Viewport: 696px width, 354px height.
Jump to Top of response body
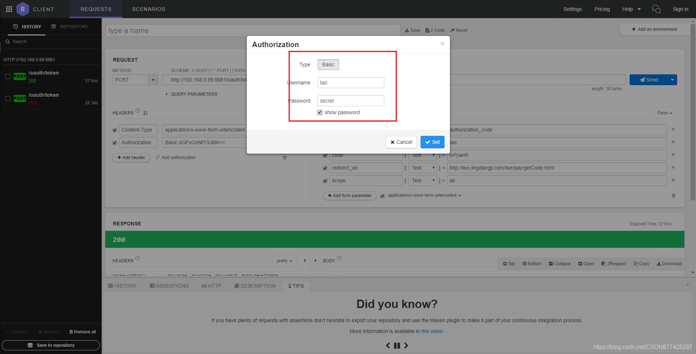[x=509, y=264]
